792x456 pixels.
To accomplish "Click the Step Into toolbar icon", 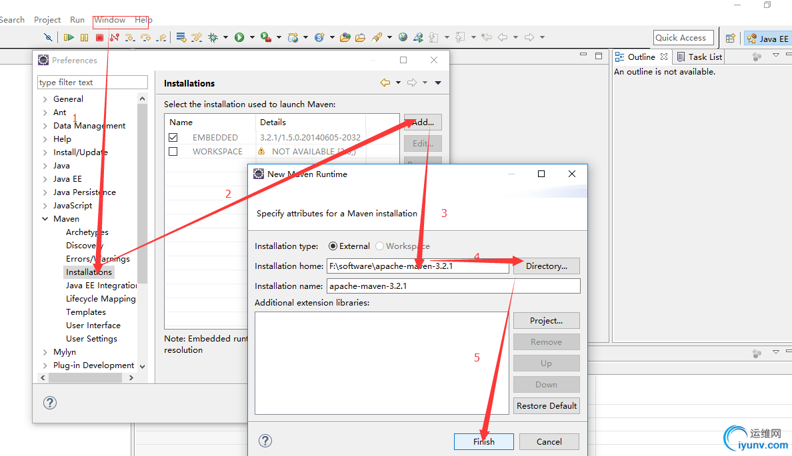I will [130, 37].
